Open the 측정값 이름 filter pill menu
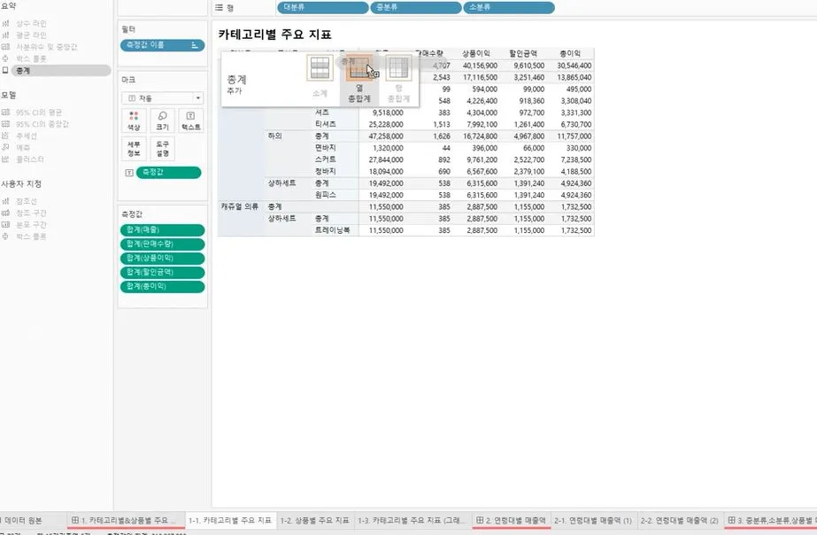 [x=197, y=43]
